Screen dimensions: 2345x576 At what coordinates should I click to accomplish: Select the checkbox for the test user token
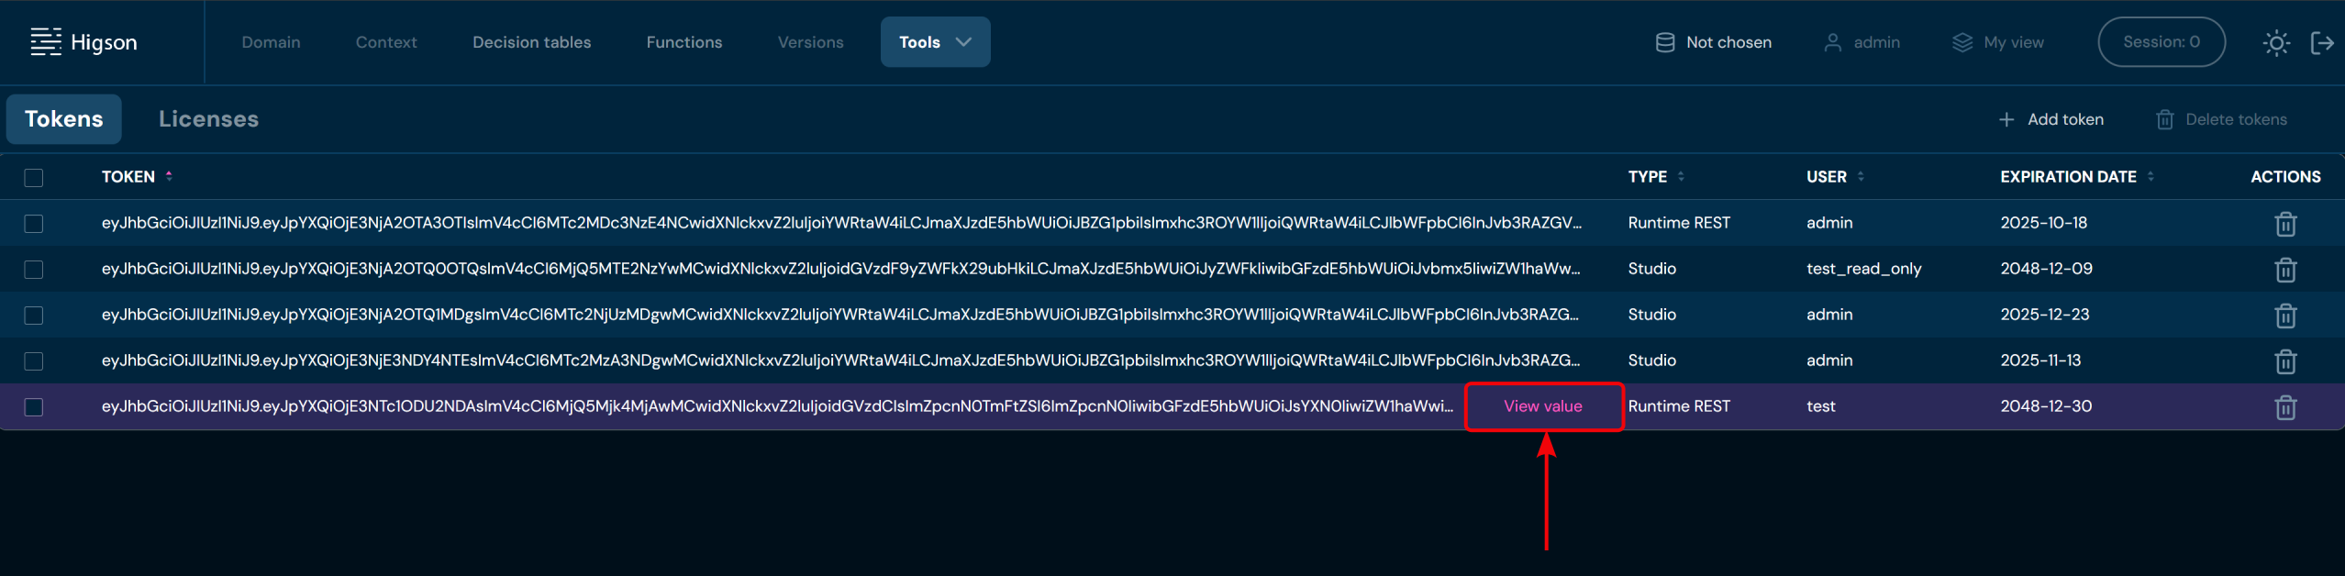tap(34, 407)
